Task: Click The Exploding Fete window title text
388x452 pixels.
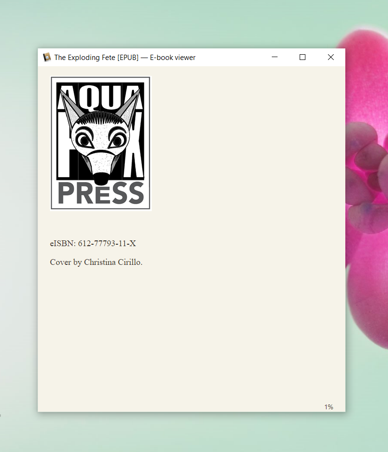Action: pyautogui.click(x=125, y=58)
